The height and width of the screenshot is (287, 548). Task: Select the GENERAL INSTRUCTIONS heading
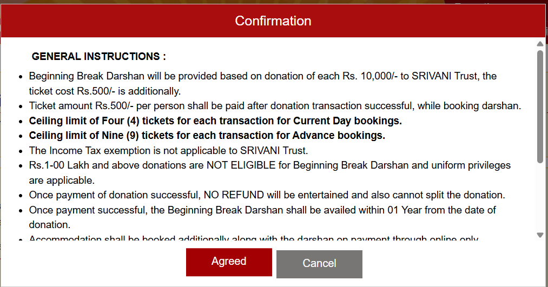(x=99, y=57)
